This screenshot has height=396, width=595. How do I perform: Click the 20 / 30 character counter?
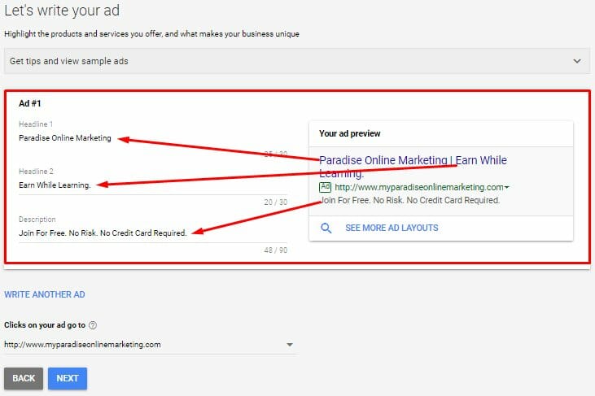(x=276, y=202)
